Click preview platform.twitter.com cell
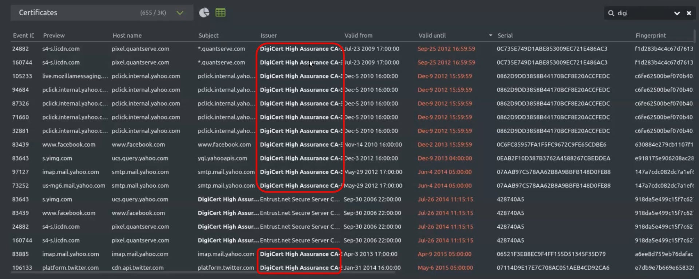 click(x=70, y=268)
